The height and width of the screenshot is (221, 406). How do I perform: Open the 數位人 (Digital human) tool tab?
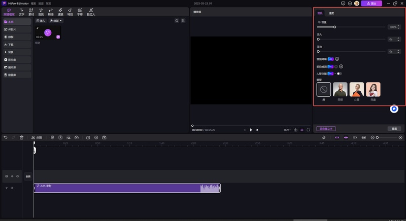click(91, 12)
